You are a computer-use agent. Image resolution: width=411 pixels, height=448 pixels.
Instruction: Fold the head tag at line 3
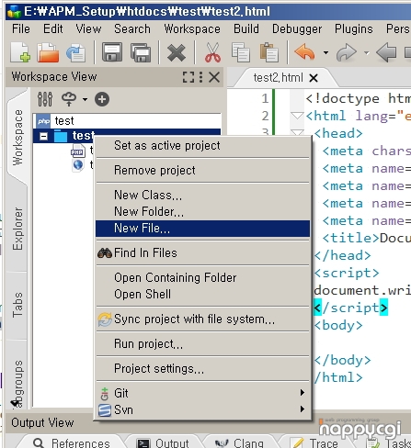click(297, 133)
